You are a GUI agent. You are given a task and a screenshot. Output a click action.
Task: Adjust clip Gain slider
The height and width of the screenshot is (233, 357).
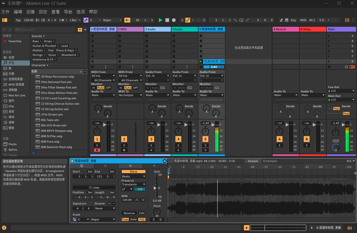pyautogui.click(x=155, y=188)
